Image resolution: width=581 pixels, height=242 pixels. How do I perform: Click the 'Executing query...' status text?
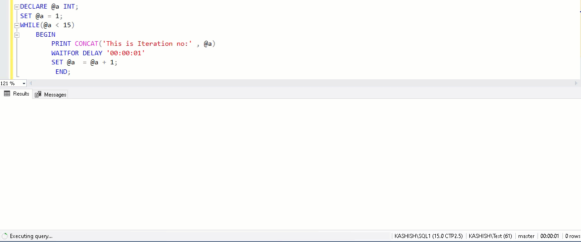pos(31,236)
